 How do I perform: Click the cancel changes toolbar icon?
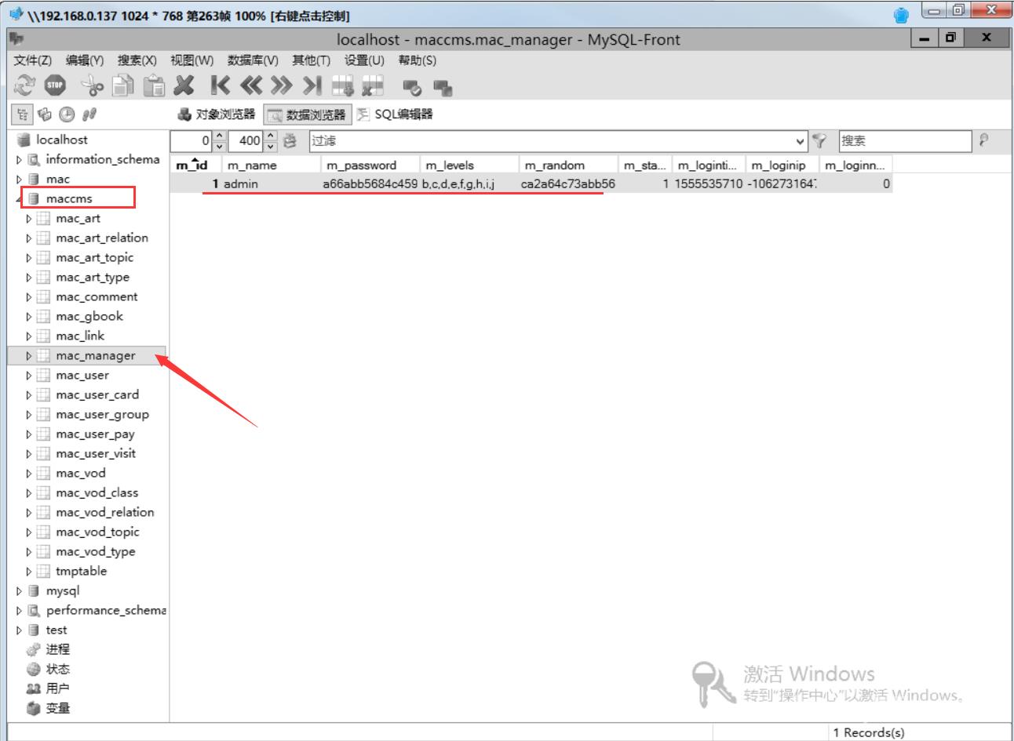click(x=443, y=87)
